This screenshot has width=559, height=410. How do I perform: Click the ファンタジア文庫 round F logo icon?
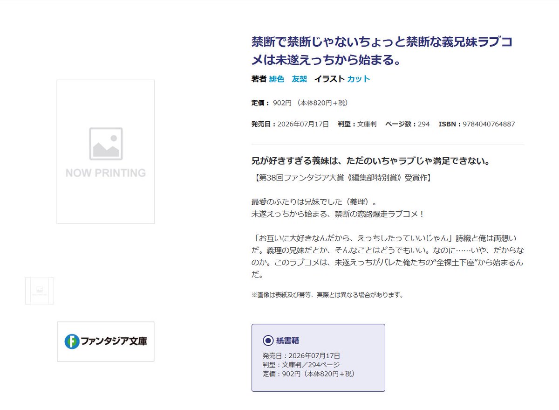(x=72, y=341)
